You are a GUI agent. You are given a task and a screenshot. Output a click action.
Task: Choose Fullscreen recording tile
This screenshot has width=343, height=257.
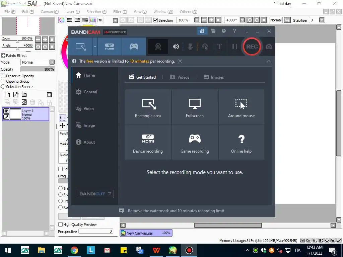click(195, 107)
